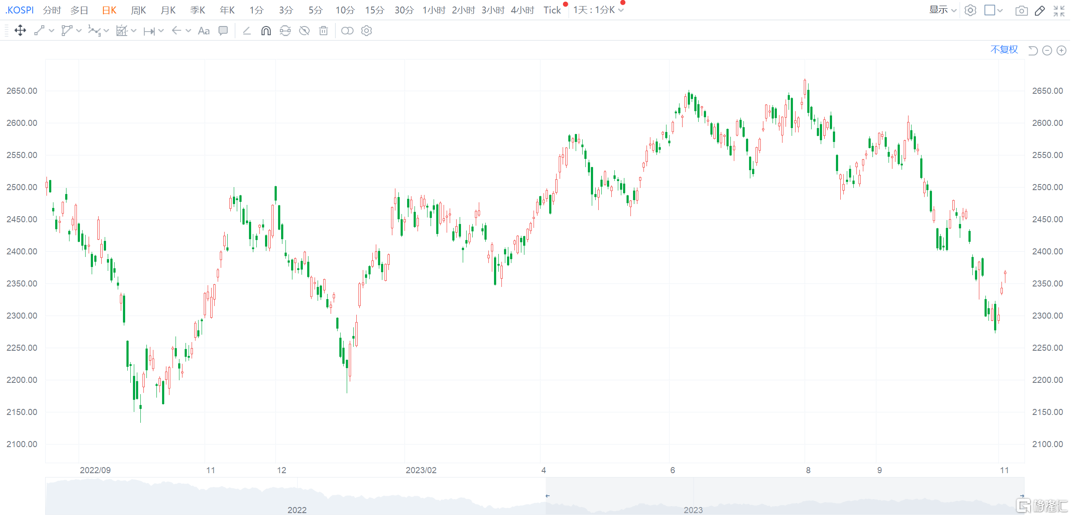Select the move/pan crosshair tool
Viewport: 1071px width, 517px height.
tap(20, 30)
